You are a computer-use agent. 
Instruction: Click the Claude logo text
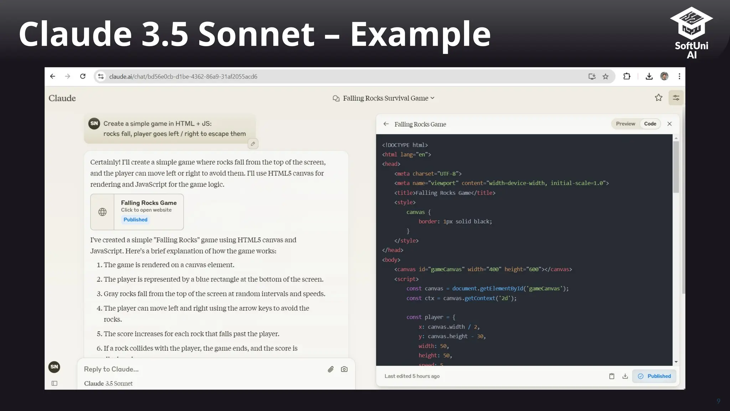tap(62, 98)
